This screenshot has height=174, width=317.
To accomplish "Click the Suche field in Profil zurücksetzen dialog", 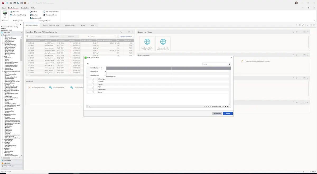I will [215, 64].
